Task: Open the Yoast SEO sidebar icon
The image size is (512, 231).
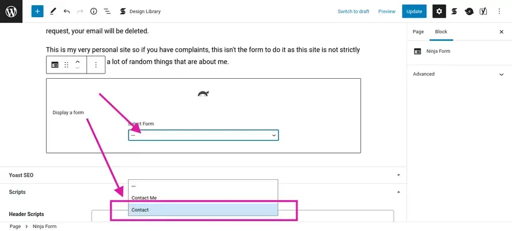Action: (x=484, y=11)
